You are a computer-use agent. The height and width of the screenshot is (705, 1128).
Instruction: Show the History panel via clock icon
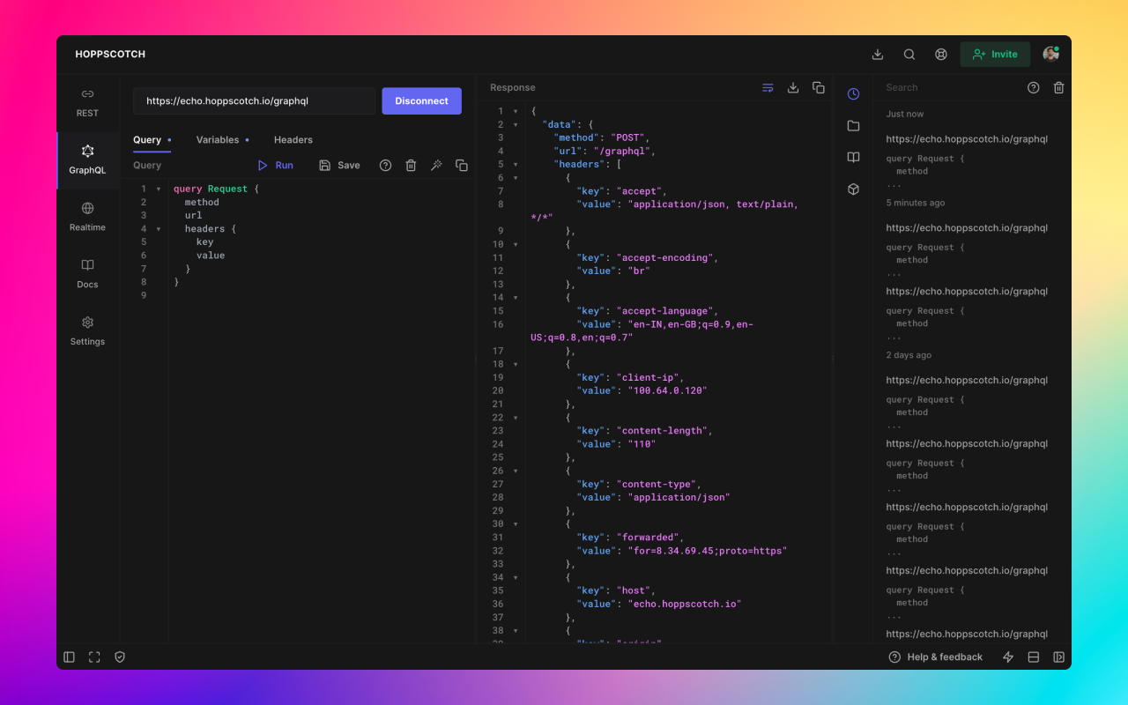(853, 94)
